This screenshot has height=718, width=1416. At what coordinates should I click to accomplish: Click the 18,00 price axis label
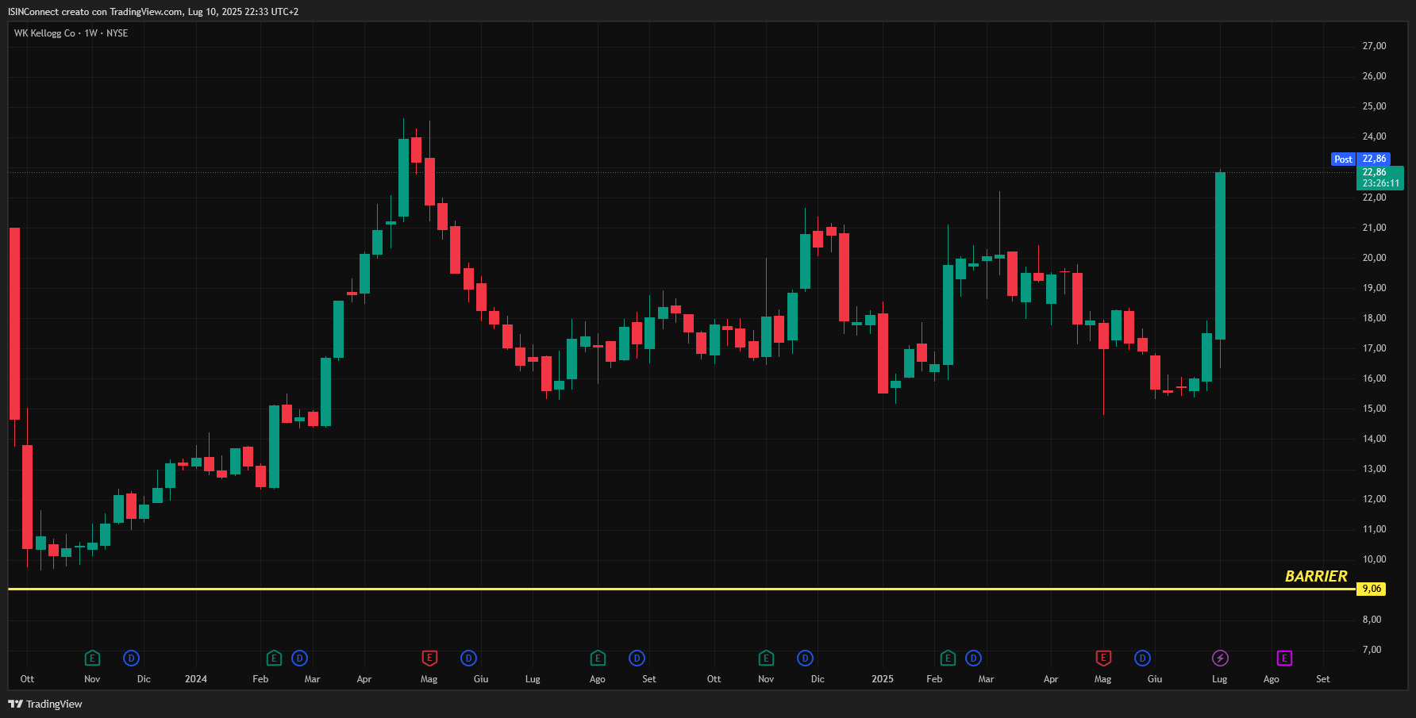1374,318
